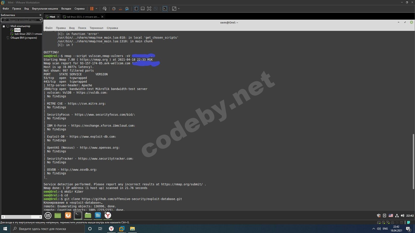Select Mint in the library tree
415x233 pixels.
(17, 30)
